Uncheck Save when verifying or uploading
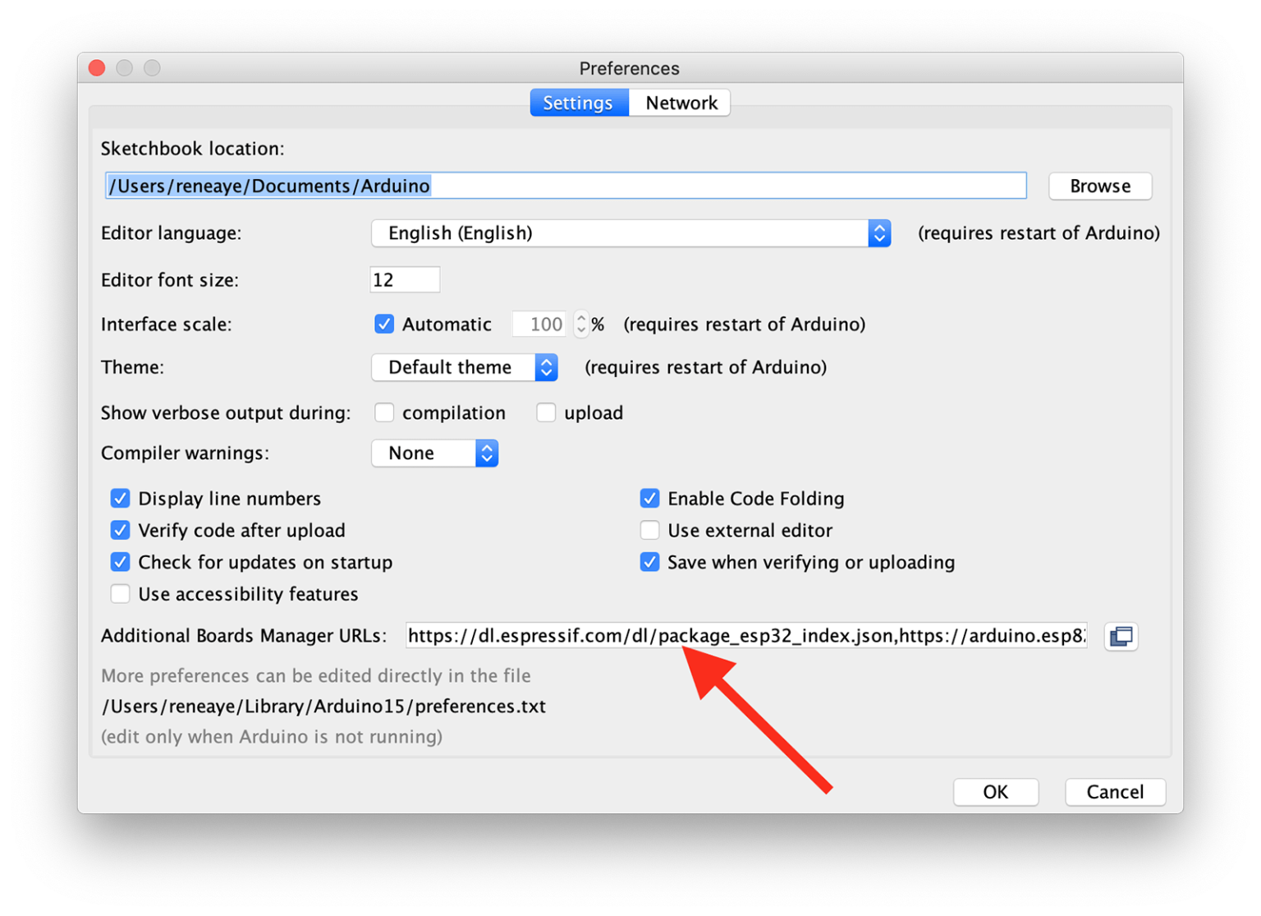The width and height of the screenshot is (1261, 916). click(x=649, y=563)
